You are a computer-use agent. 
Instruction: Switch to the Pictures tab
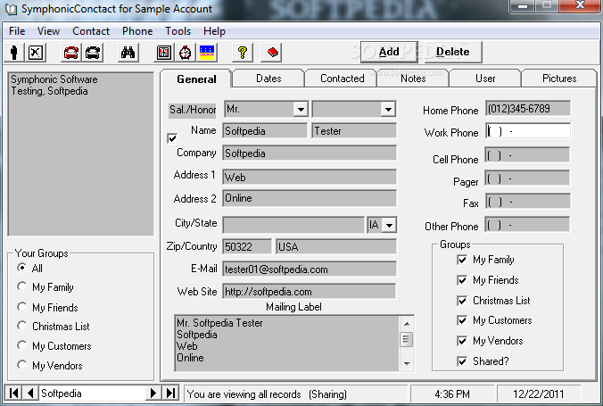(559, 79)
